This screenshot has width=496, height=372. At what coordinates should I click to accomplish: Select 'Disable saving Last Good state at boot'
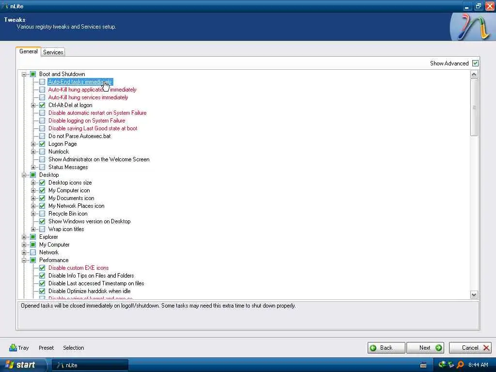[93, 128]
